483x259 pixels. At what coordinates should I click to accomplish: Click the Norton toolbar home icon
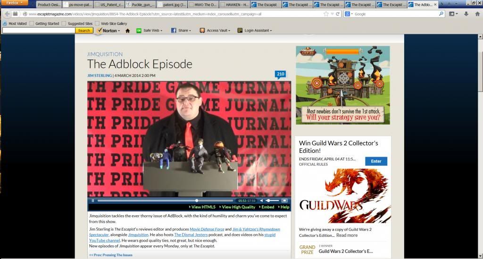click(x=127, y=31)
